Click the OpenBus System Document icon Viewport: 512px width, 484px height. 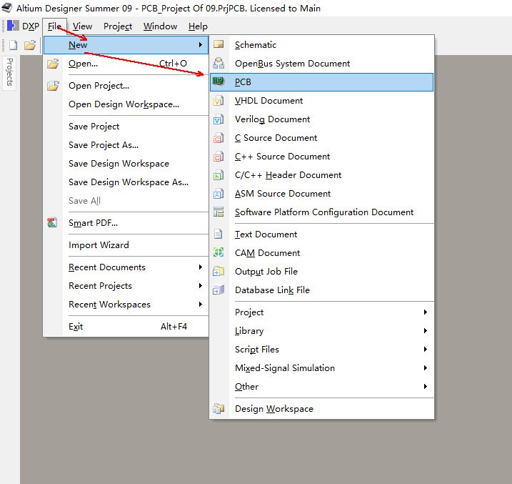point(219,63)
